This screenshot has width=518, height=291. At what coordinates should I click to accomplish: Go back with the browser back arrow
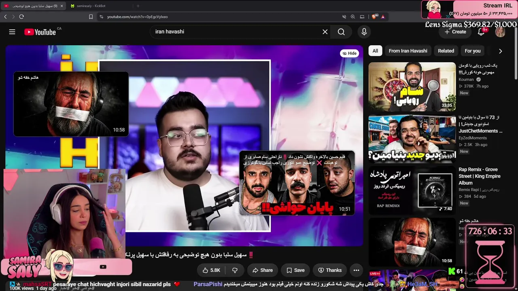(5, 17)
